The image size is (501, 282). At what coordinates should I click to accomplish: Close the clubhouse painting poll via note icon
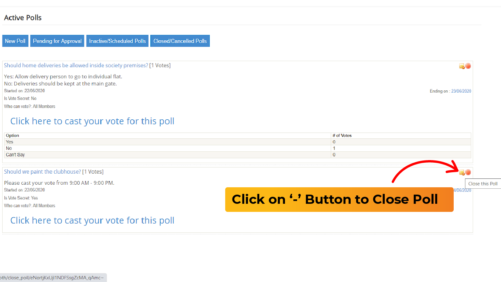[x=462, y=173]
